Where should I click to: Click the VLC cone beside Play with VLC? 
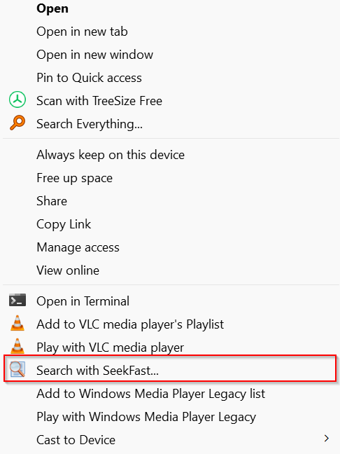point(17,346)
